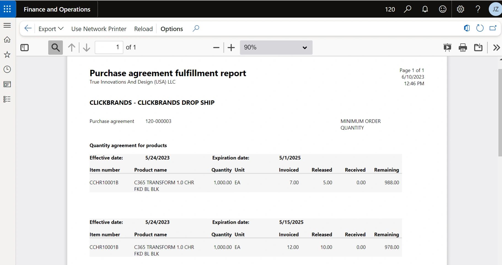
Task: Toggle the report sidebar panel
Action: [25, 48]
